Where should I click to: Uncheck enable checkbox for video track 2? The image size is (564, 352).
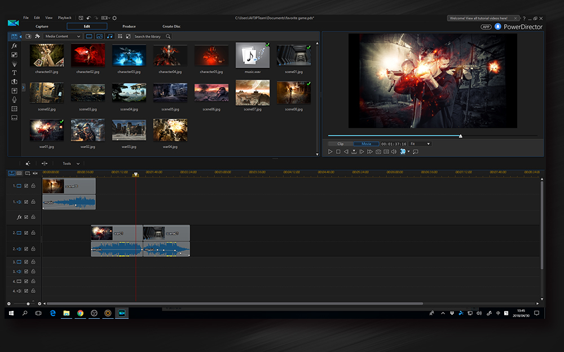(x=27, y=233)
